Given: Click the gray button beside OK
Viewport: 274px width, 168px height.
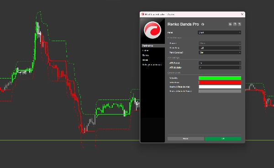Looking at the screenshot, I should click(x=185, y=139).
